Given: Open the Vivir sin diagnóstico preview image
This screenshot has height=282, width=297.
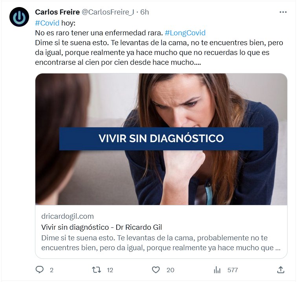Looking at the screenshot, I should click(161, 139).
